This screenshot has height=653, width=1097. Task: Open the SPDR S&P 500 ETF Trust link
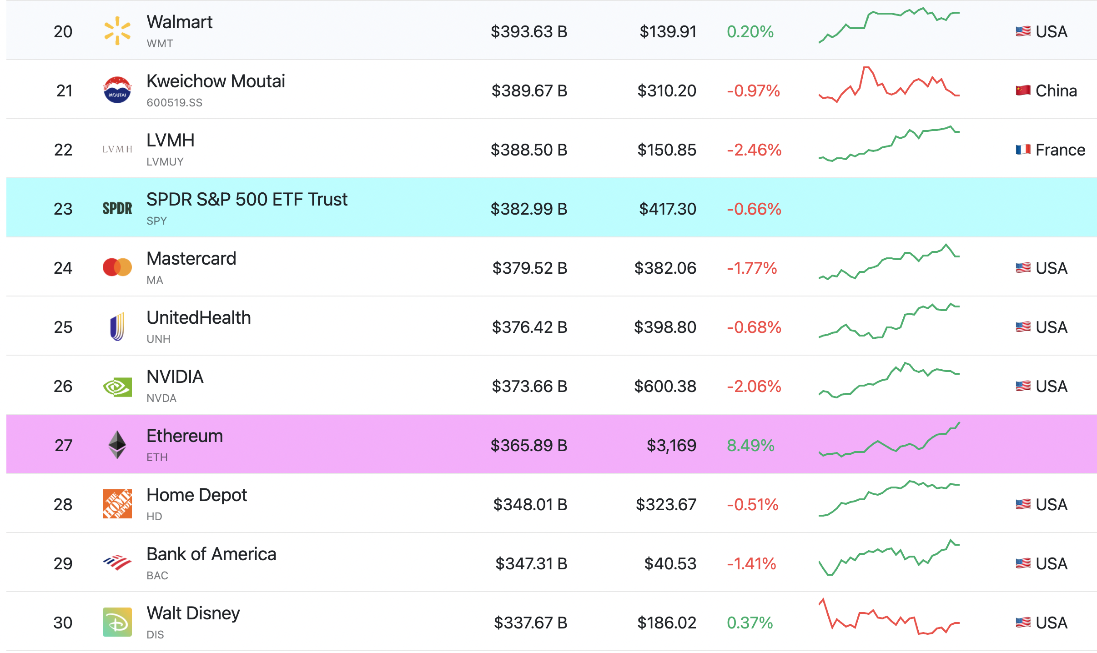coord(247,199)
